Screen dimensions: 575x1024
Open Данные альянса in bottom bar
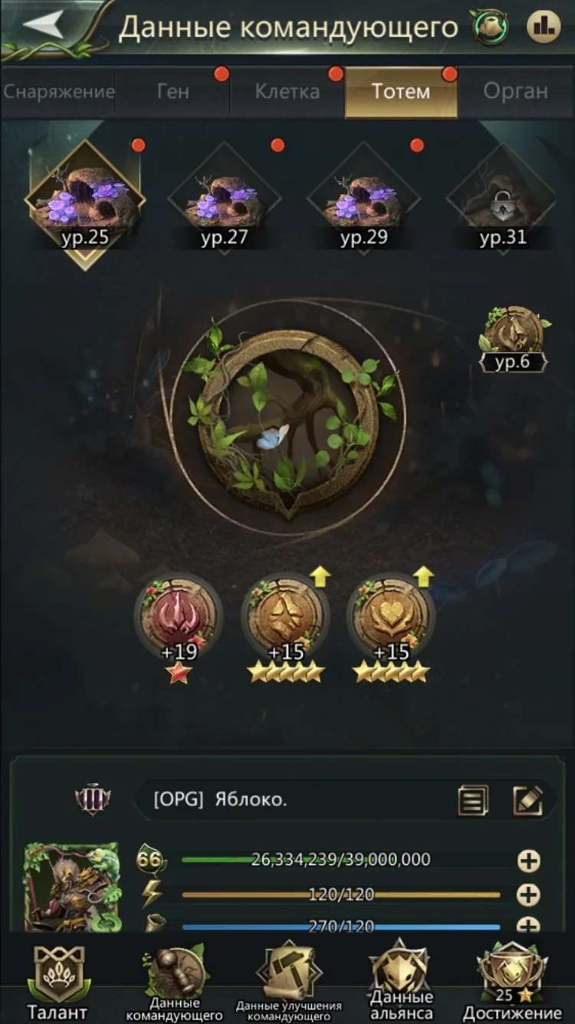(402, 981)
